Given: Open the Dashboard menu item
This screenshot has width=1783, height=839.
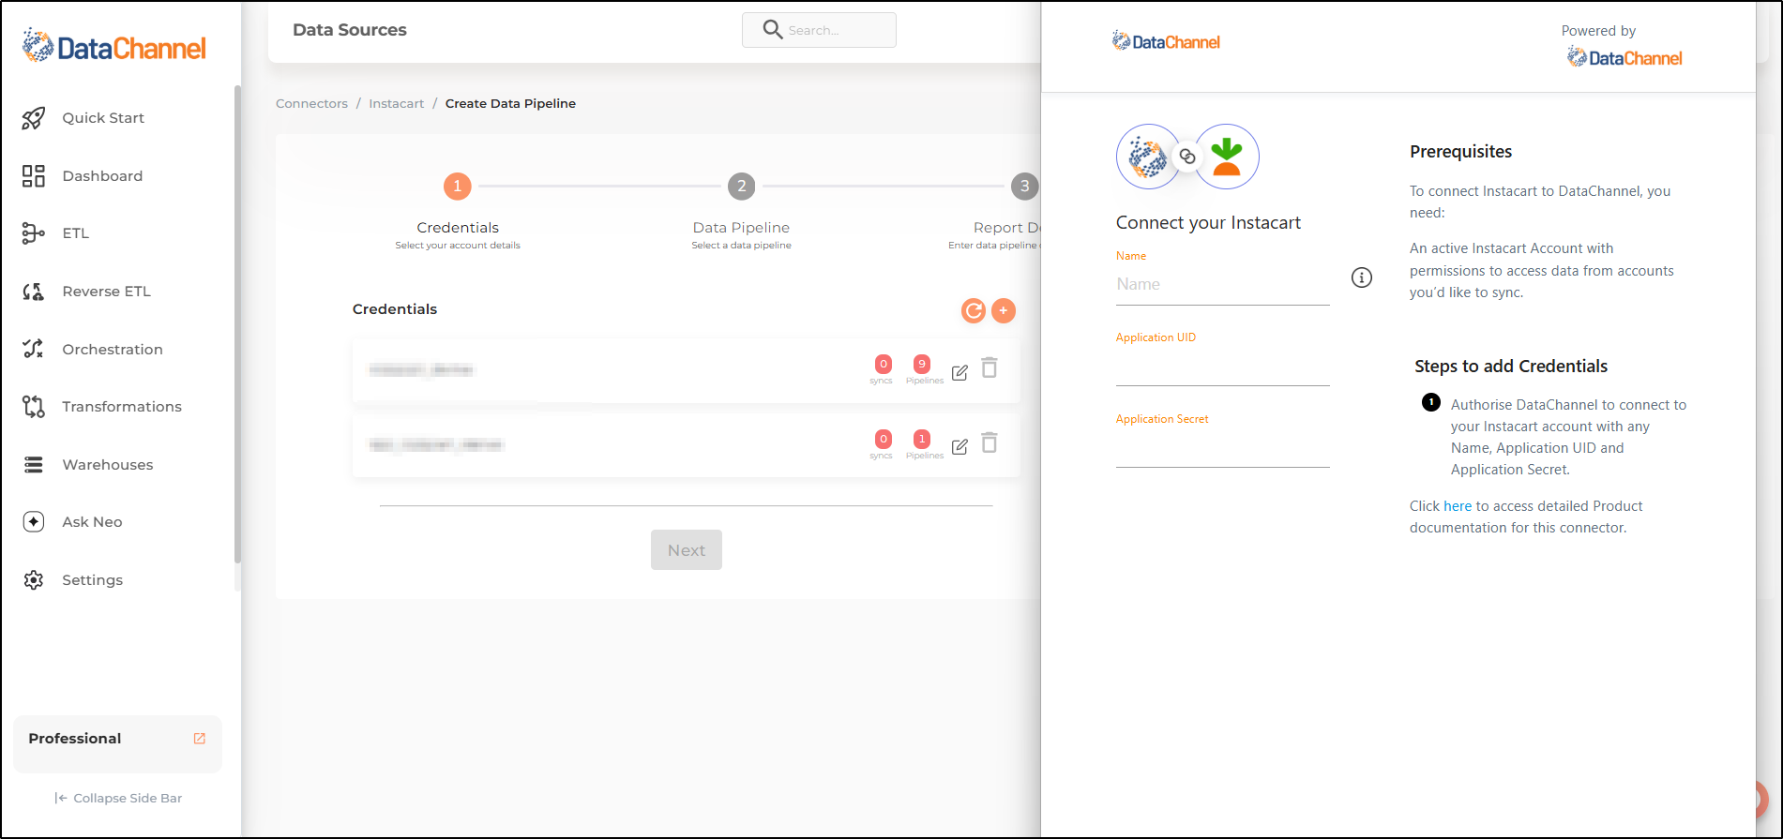Looking at the screenshot, I should tap(102, 176).
